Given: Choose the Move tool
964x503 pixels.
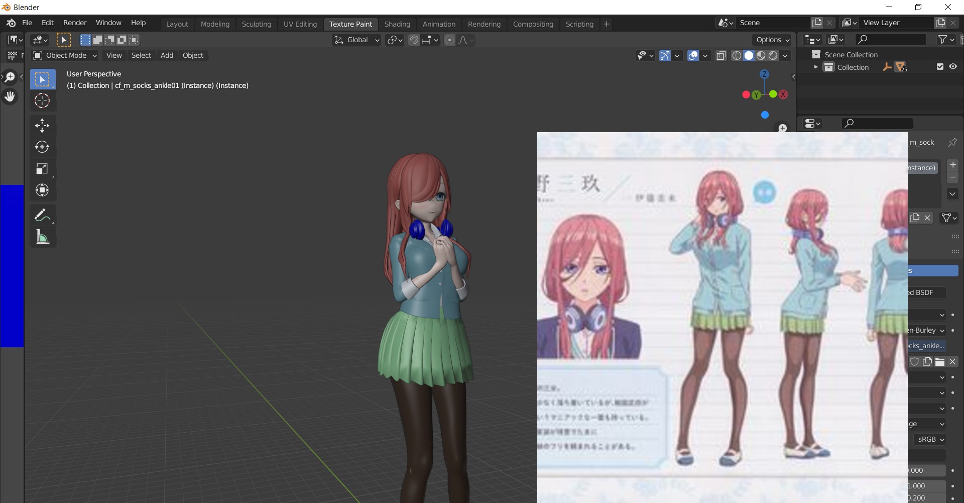Looking at the screenshot, I should (x=43, y=125).
